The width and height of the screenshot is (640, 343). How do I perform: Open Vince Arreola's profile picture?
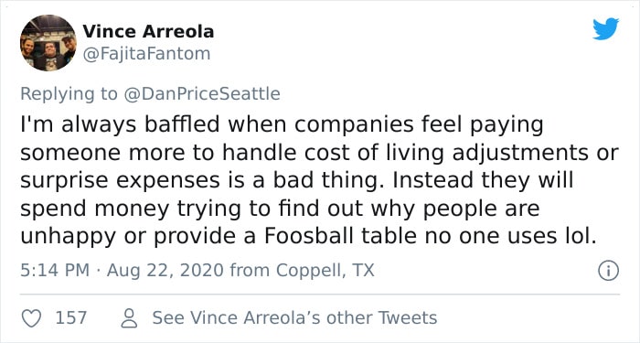[x=48, y=43]
